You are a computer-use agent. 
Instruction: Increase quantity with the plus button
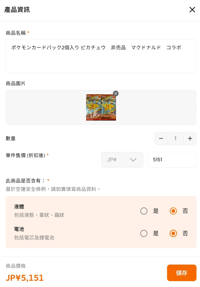[190, 138]
